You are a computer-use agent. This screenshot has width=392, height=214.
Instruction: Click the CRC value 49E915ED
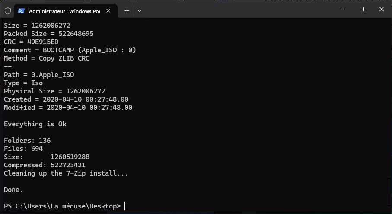(x=43, y=42)
